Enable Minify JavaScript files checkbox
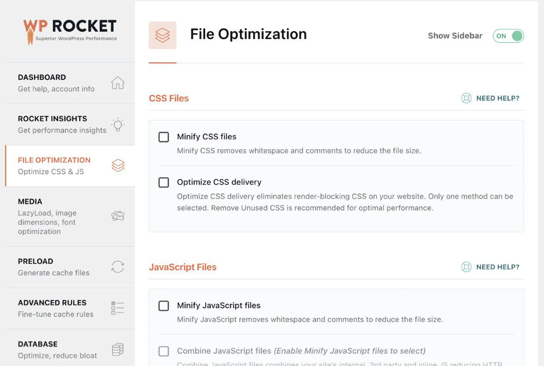 pos(163,305)
